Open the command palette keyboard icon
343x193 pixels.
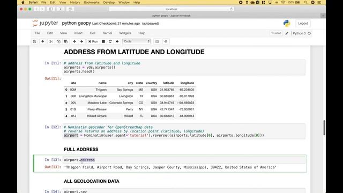(x=157, y=41)
